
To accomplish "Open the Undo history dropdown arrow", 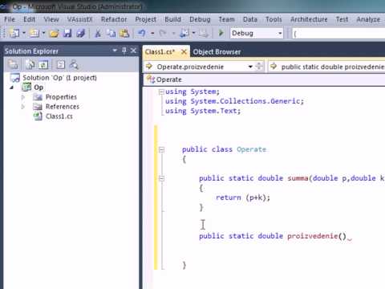I will pos(152,34).
